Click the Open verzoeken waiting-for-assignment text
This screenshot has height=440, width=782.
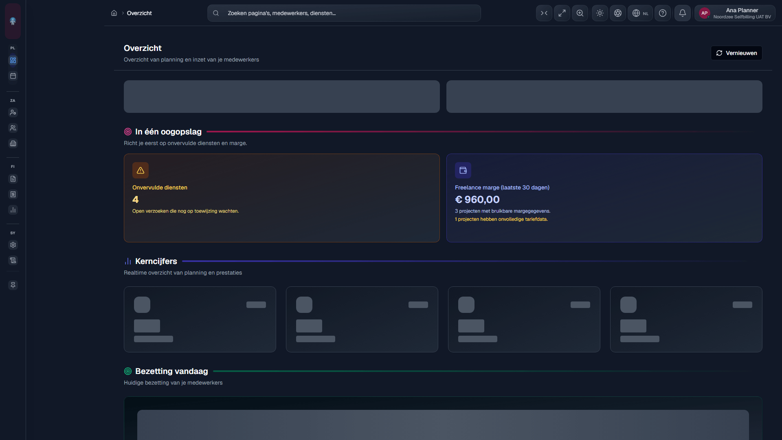[x=185, y=211]
